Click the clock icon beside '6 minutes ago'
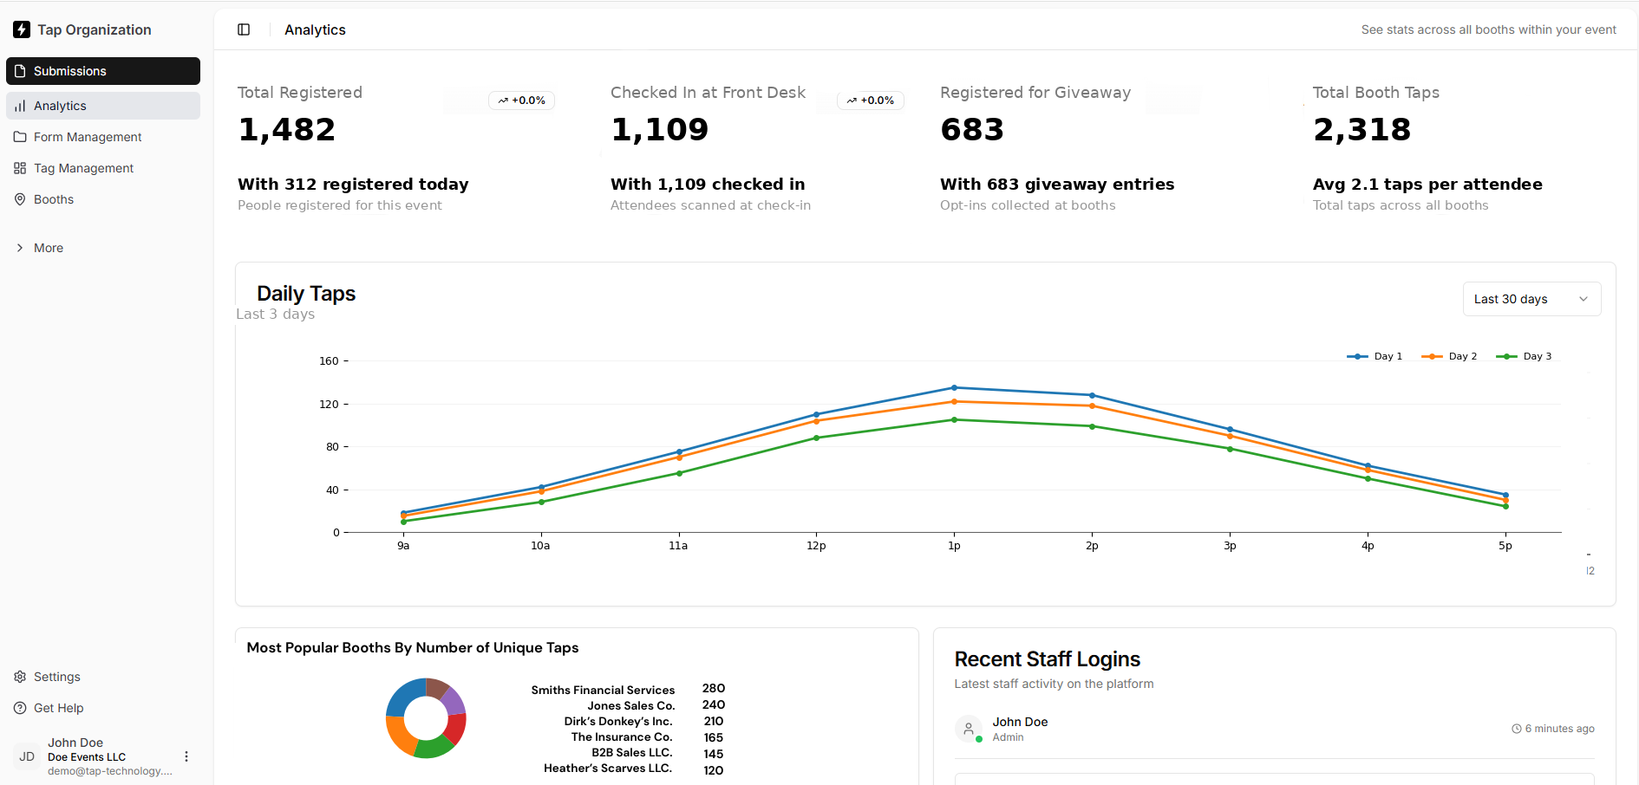Image resolution: width=1639 pixels, height=785 pixels. tap(1515, 728)
